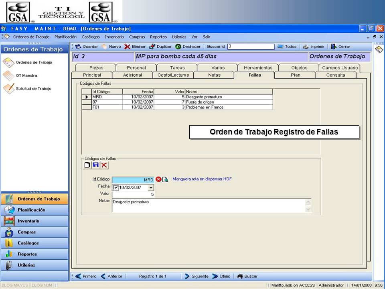Click new fault code document icon
This screenshot has width=385, height=289.
[x=87, y=165]
